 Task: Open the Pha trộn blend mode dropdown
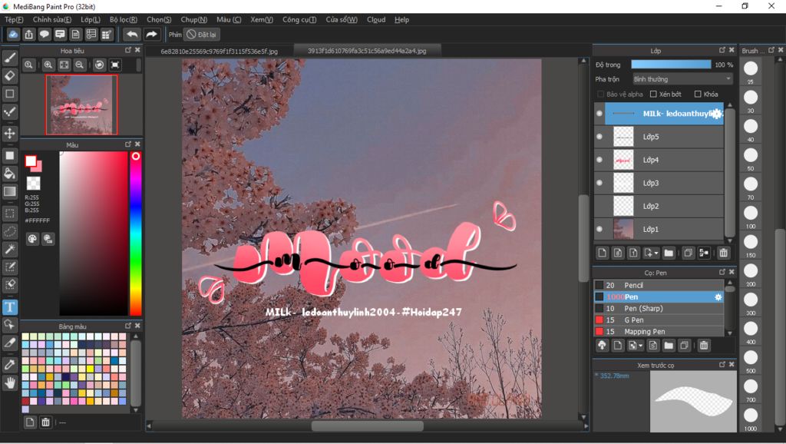coord(682,79)
